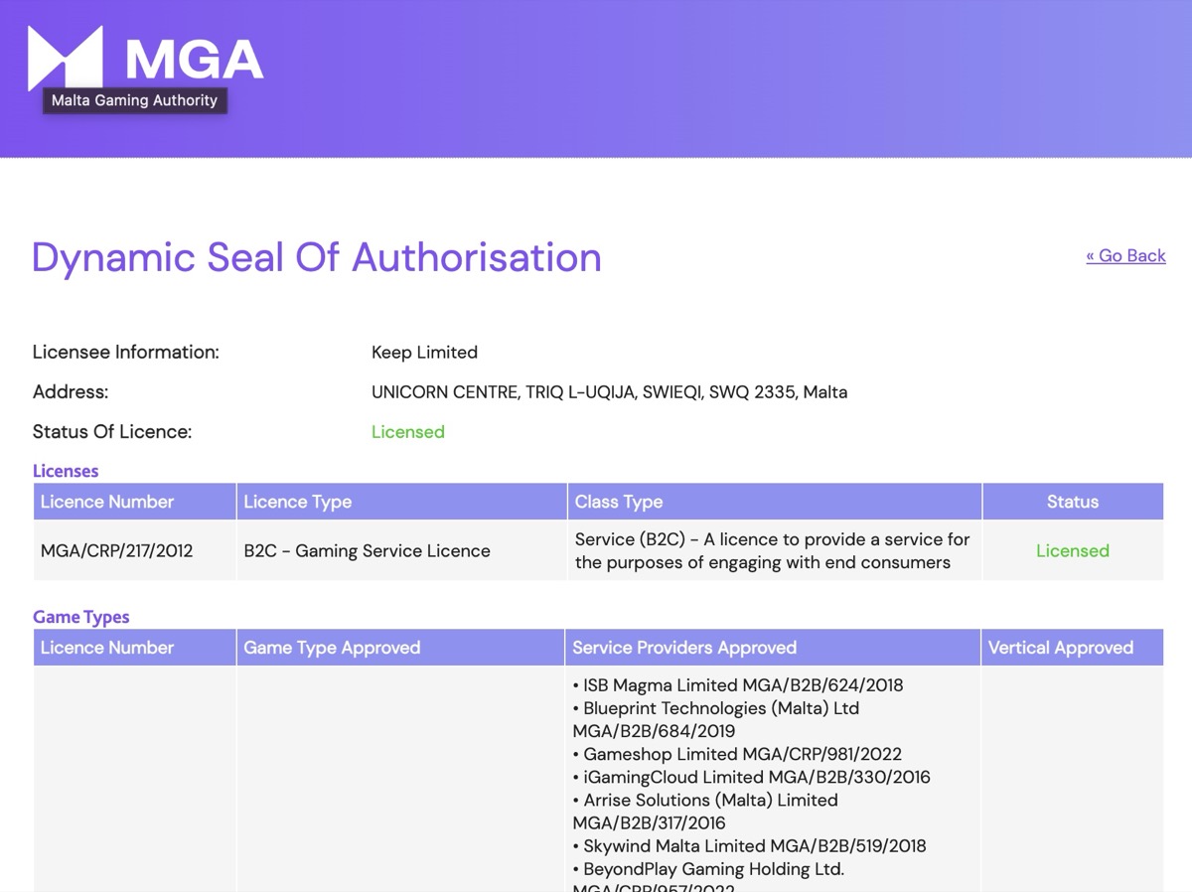Click green Licensed status in the Licenses table
The height and width of the screenshot is (892, 1192).
[1073, 550]
